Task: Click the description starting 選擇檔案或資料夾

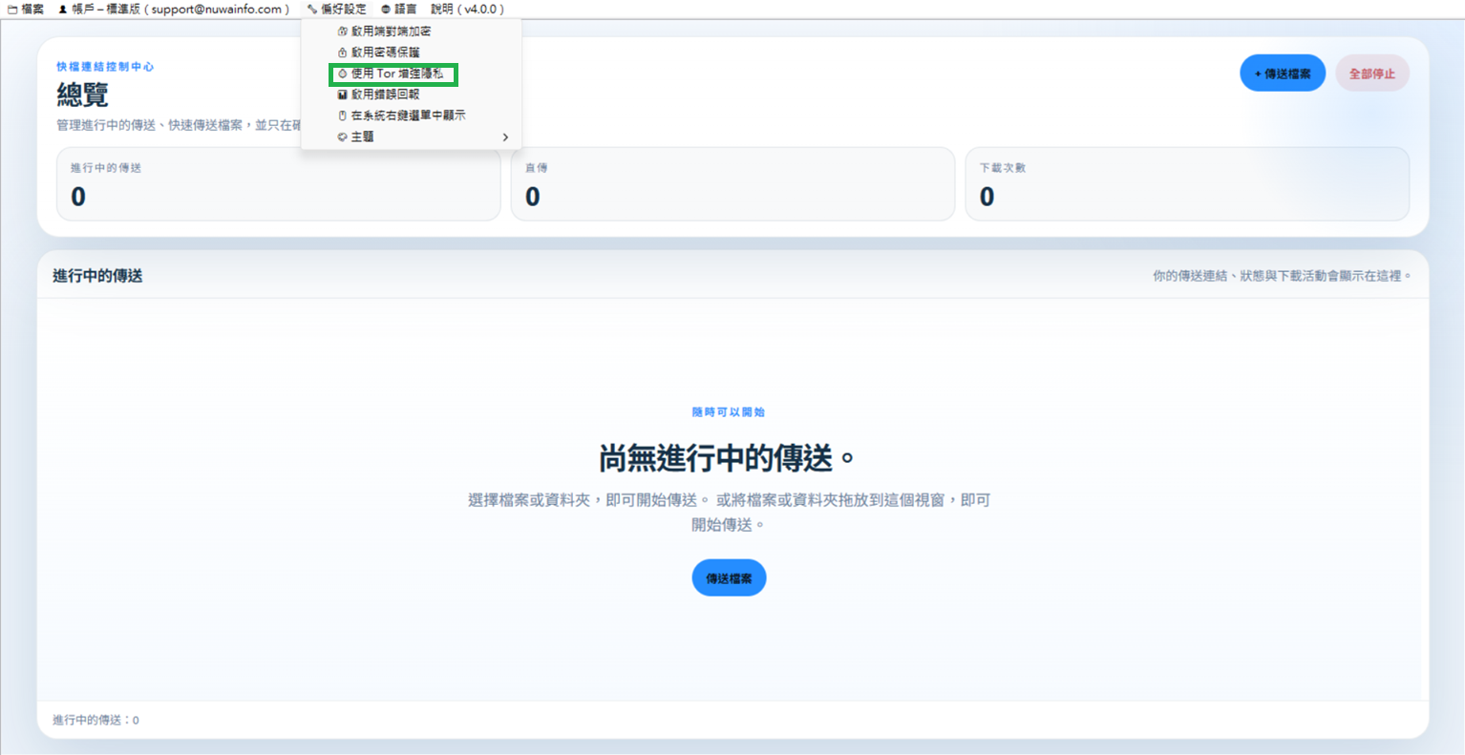Action: 729,512
